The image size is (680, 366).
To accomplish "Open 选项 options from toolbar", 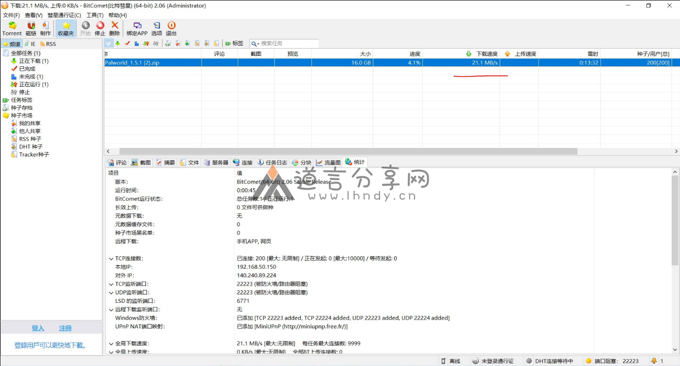I will pos(157,29).
